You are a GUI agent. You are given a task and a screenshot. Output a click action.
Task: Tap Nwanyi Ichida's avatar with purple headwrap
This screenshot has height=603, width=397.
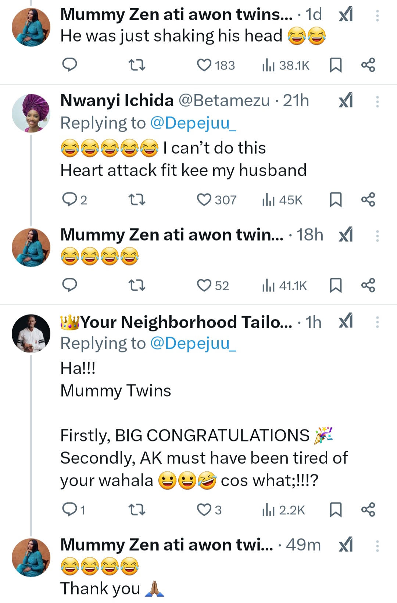coord(31,113)
